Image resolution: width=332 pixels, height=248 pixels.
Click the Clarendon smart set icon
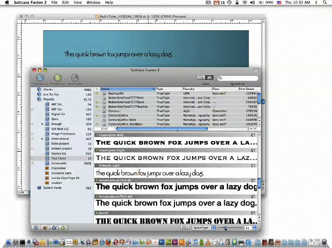coord(47,168)
